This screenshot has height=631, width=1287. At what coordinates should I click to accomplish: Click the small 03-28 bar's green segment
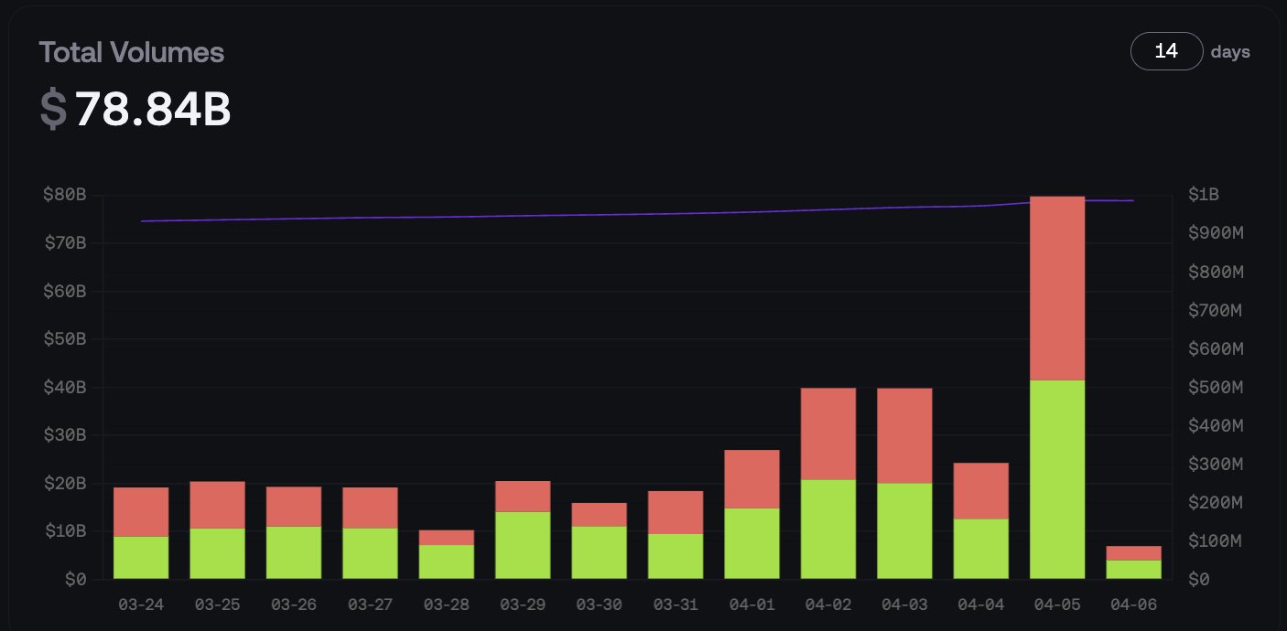[x=447, y=561]
